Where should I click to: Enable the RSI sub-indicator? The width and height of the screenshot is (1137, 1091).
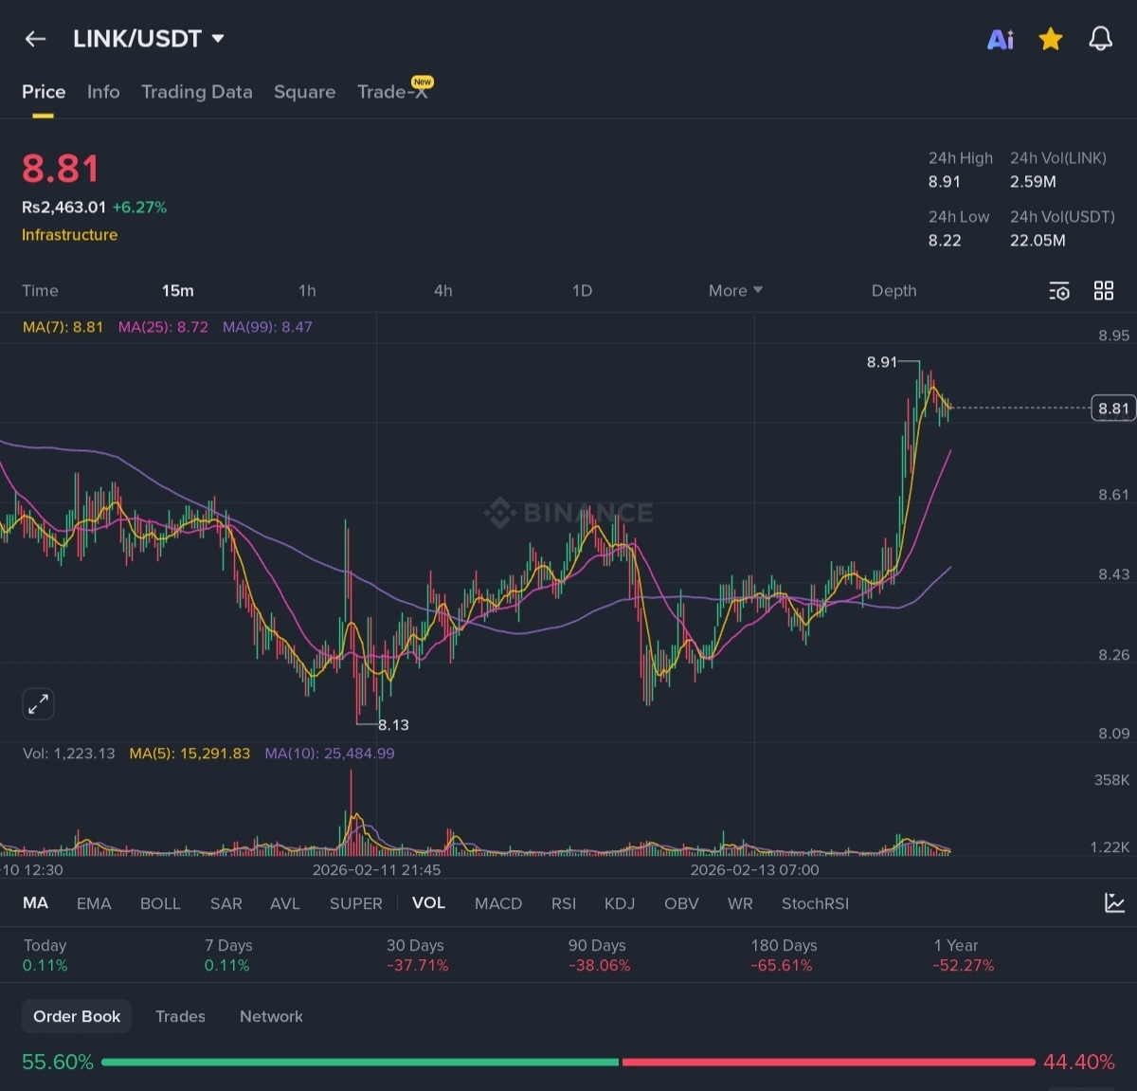pos(564,903)
